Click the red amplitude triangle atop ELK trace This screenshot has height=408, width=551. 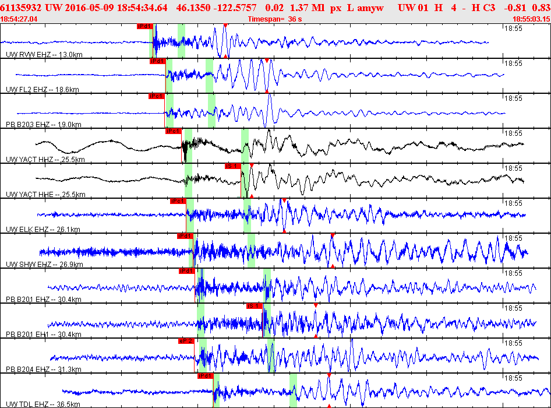(284, 201)
